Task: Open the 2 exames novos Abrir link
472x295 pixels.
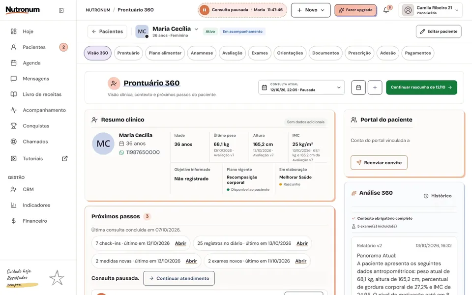Action: click(x=301, y=261)
